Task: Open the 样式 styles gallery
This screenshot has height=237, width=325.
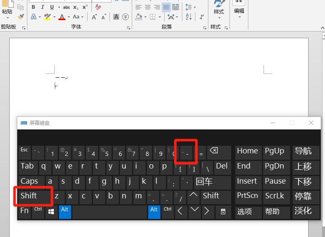Action: (x=219, y=9)
